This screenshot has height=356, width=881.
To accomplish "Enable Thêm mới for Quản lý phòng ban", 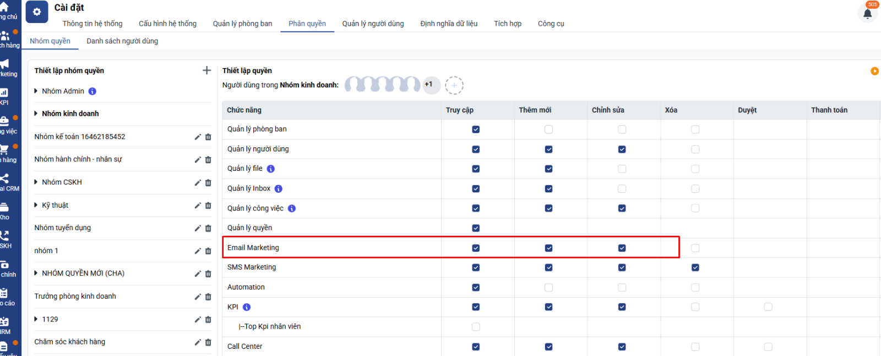I will 548,130.
